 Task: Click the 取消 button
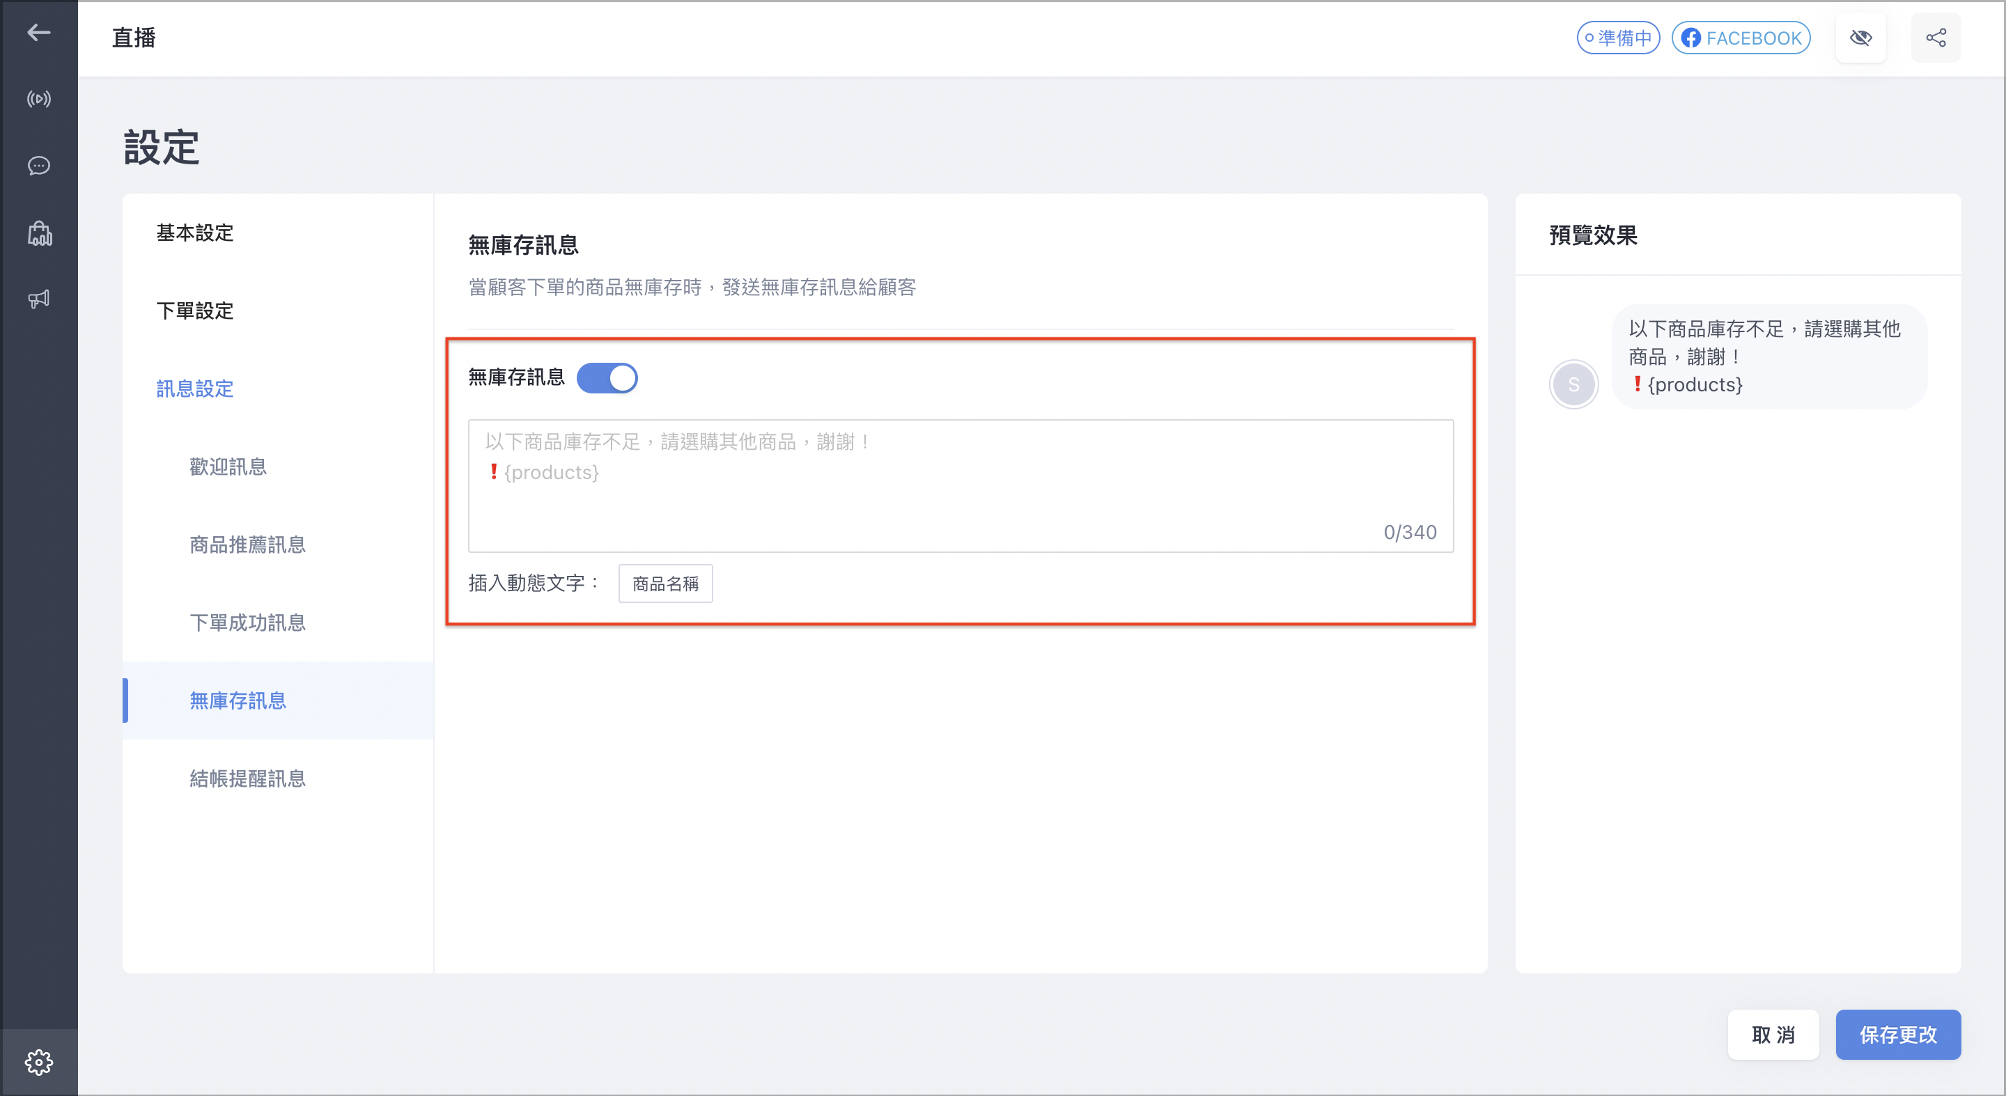[1773, 1035]
